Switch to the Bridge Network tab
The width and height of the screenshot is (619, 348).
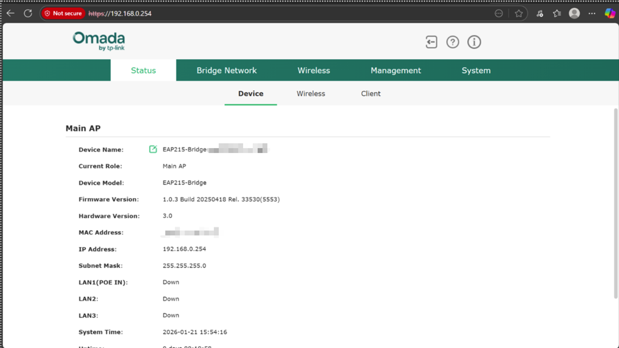[226, 70]
